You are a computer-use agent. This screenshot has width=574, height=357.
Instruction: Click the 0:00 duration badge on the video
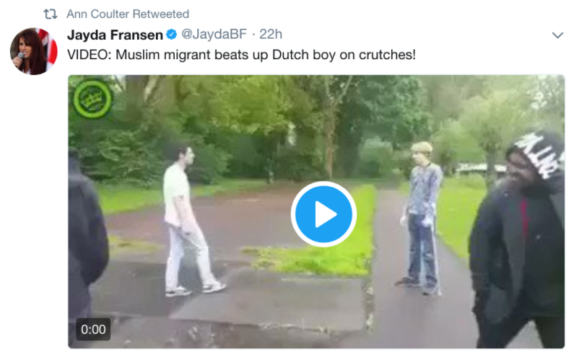(x=93, y=330)
